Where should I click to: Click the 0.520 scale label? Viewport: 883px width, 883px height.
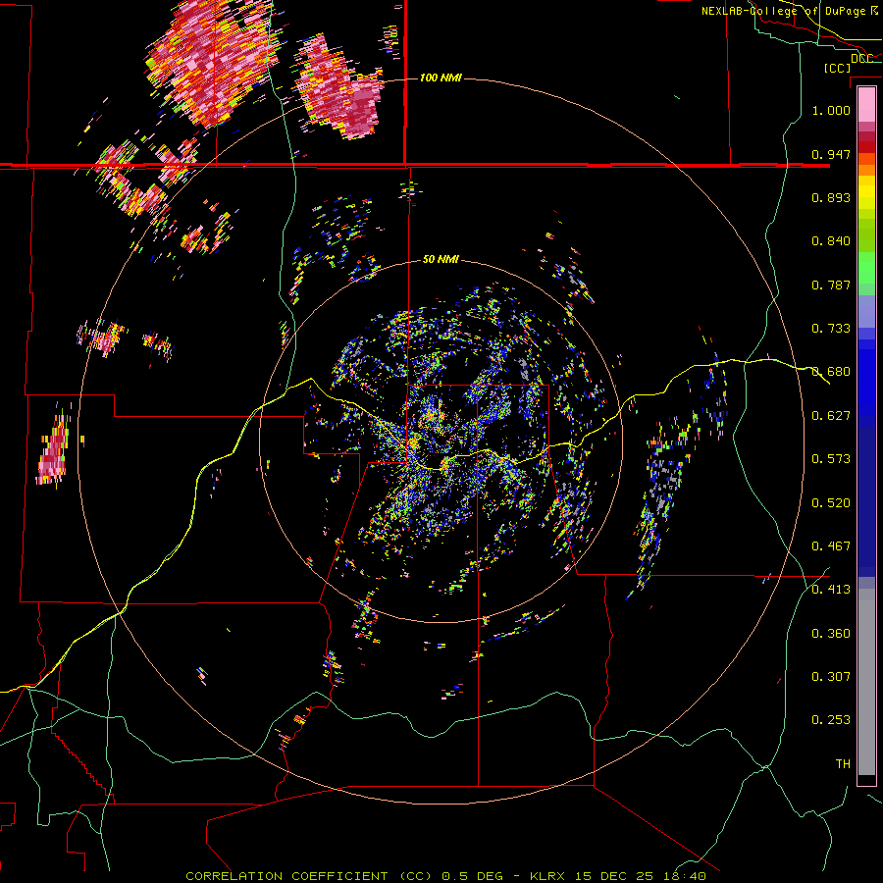tap(831, 503)
